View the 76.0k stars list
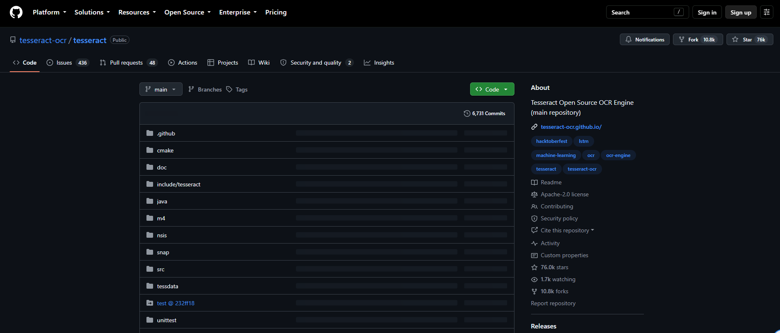The height and width of the screenshot is (333, 780). [x=550, y=267]
